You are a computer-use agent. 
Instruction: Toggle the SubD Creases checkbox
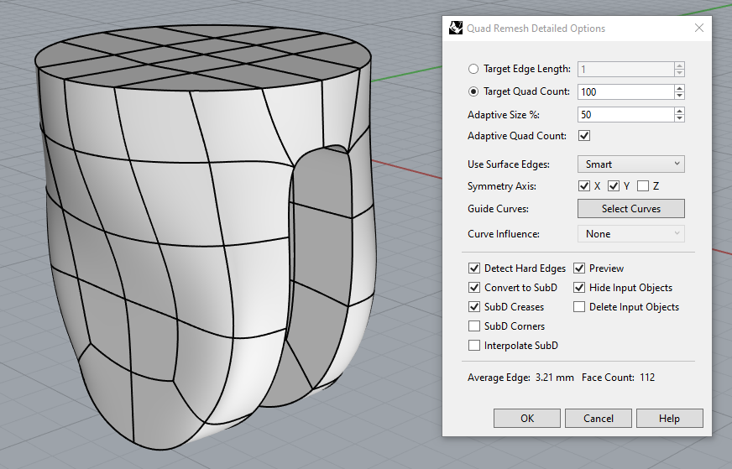tap(473, 307)
